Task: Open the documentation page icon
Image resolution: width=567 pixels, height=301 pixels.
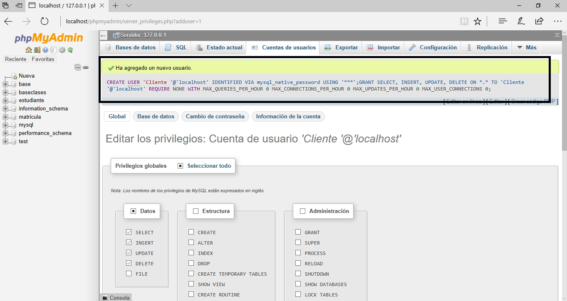Action: (53, 50)
